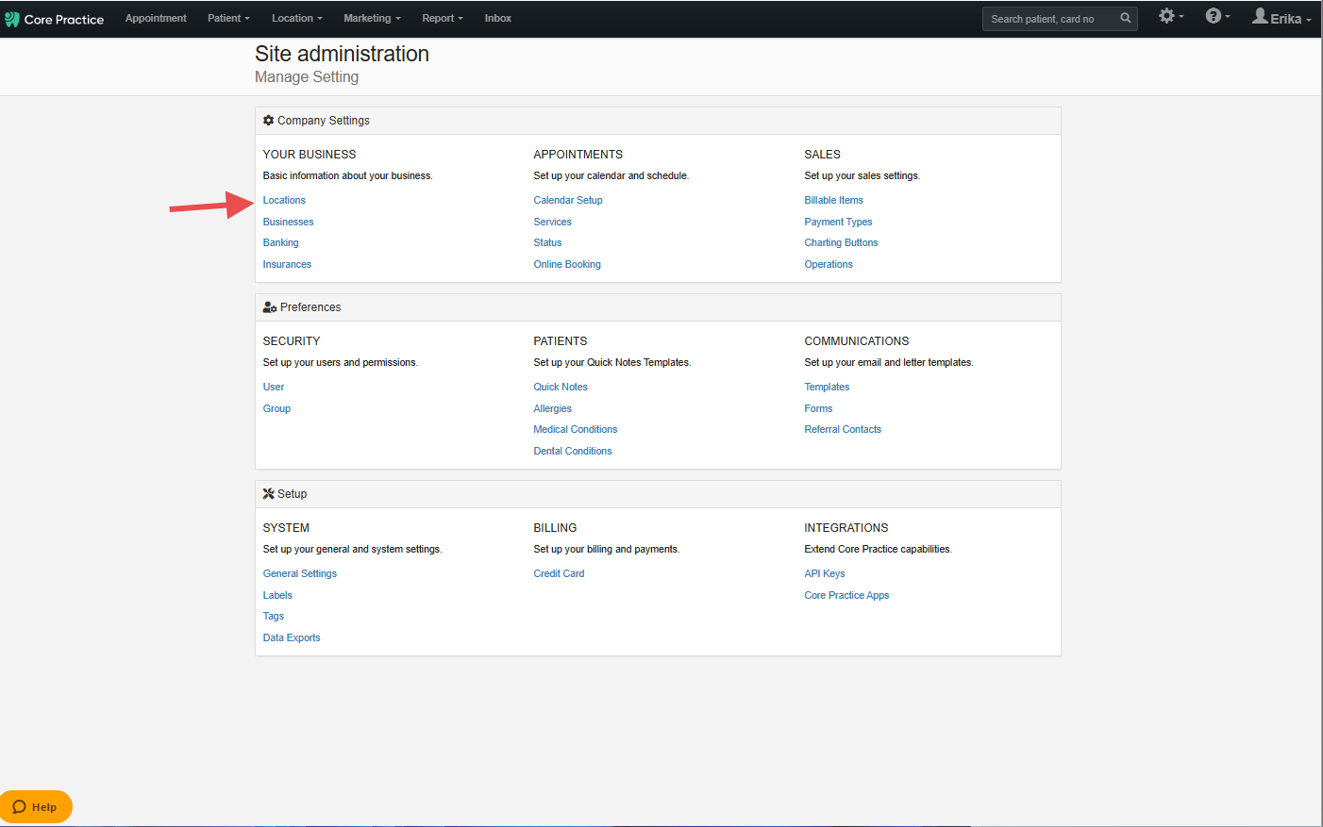This screenshot has height=827, width=1323.
Task: Expand the Location dropdown menu
Action: coord(296,18)
